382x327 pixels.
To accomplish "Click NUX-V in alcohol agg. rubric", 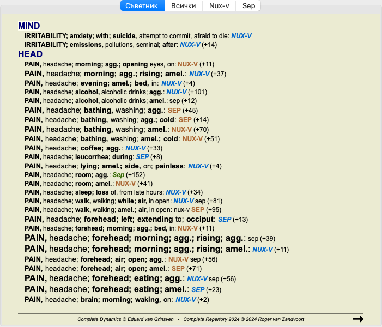I will pyautogui.click(x=177, y=92).
